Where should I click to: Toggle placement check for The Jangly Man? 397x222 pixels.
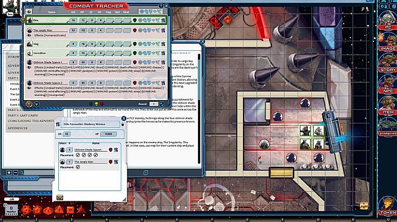pos(78,167)
